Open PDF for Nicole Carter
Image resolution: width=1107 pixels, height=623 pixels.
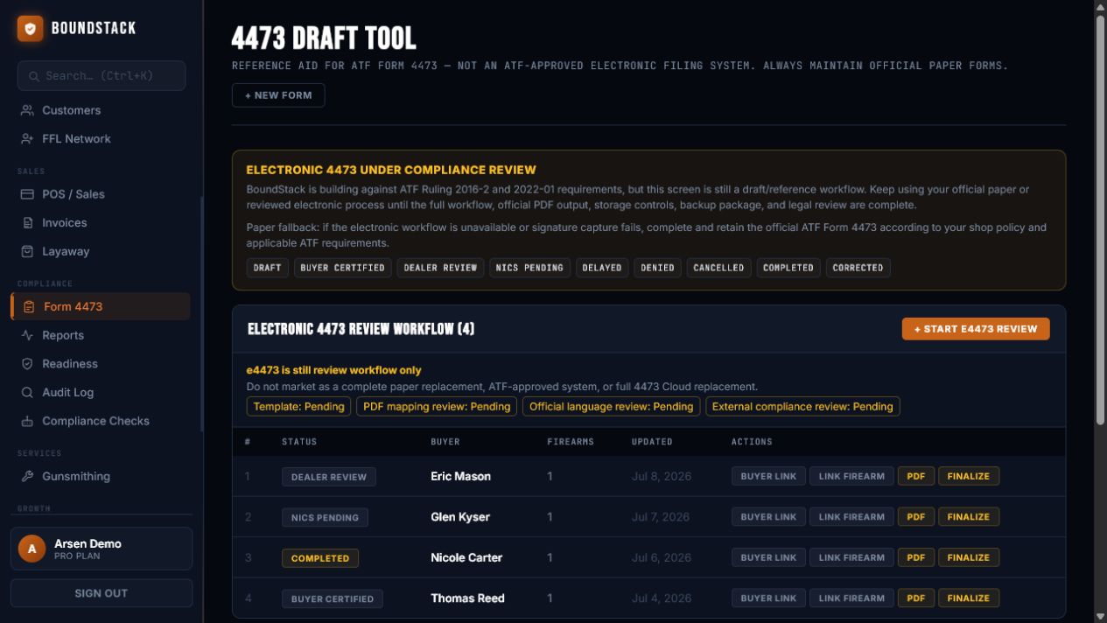(916, 557)
